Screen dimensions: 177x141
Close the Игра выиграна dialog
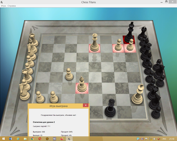[x=85, y=105]
